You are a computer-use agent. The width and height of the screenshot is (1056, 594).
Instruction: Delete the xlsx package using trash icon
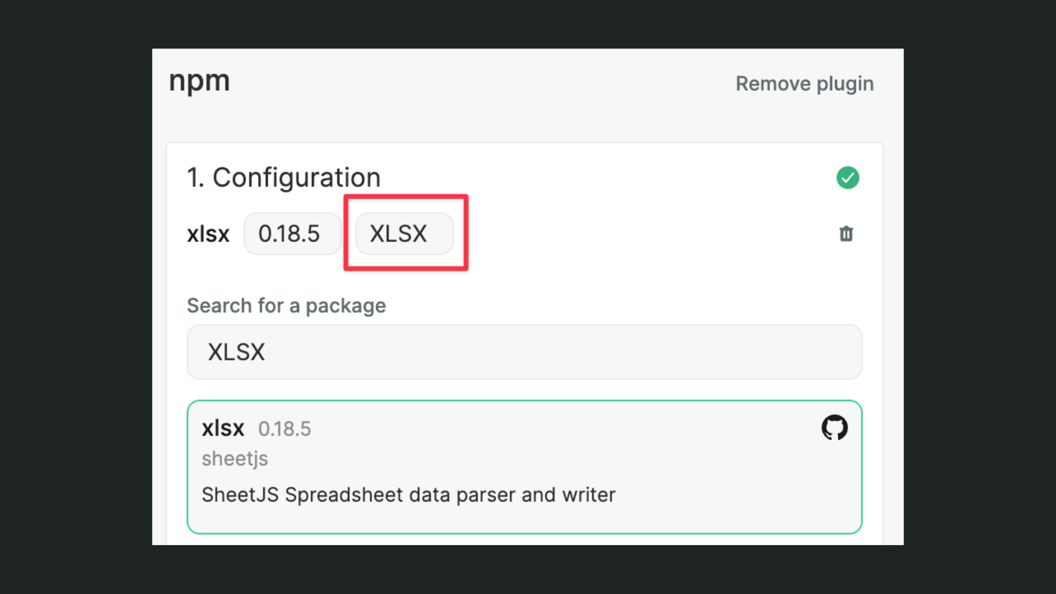846,234
